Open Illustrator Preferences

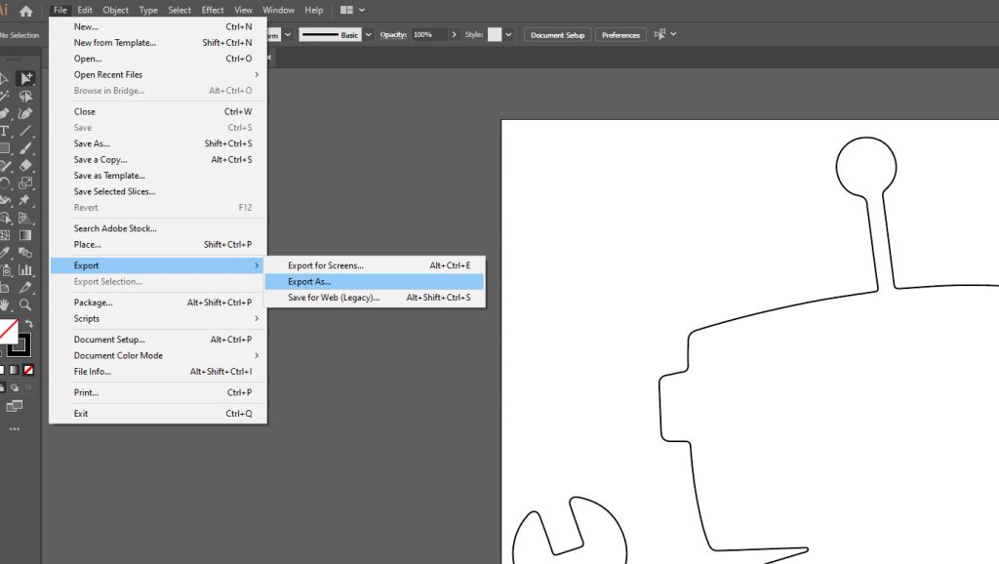tap(620, 34)
